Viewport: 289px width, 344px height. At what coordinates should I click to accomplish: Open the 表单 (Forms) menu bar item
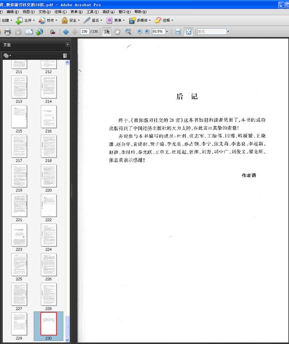click(77, 12)
